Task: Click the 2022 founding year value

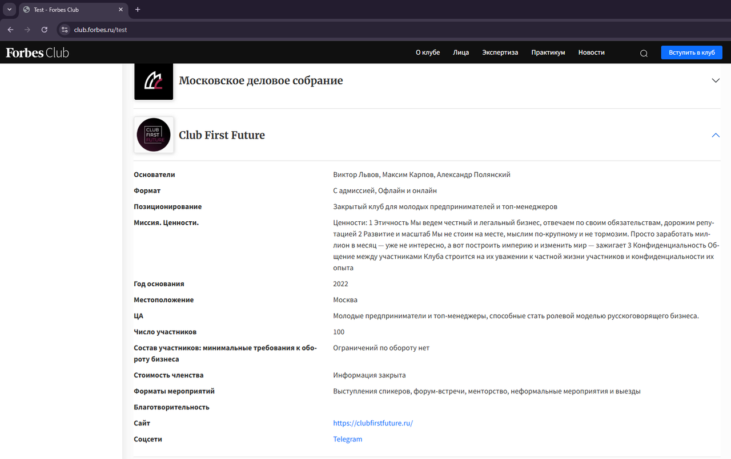Action: pyautogui.click(x=341, y=284)
